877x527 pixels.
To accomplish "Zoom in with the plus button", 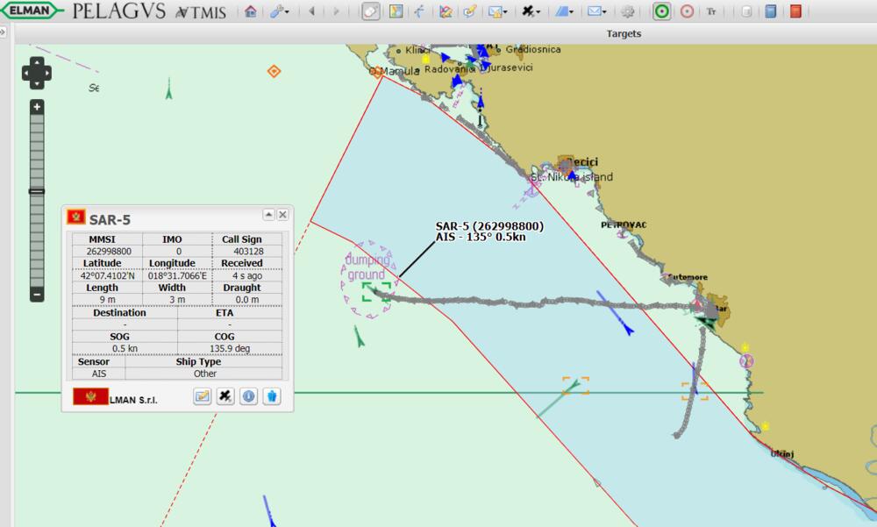I will tap(37, 107).
